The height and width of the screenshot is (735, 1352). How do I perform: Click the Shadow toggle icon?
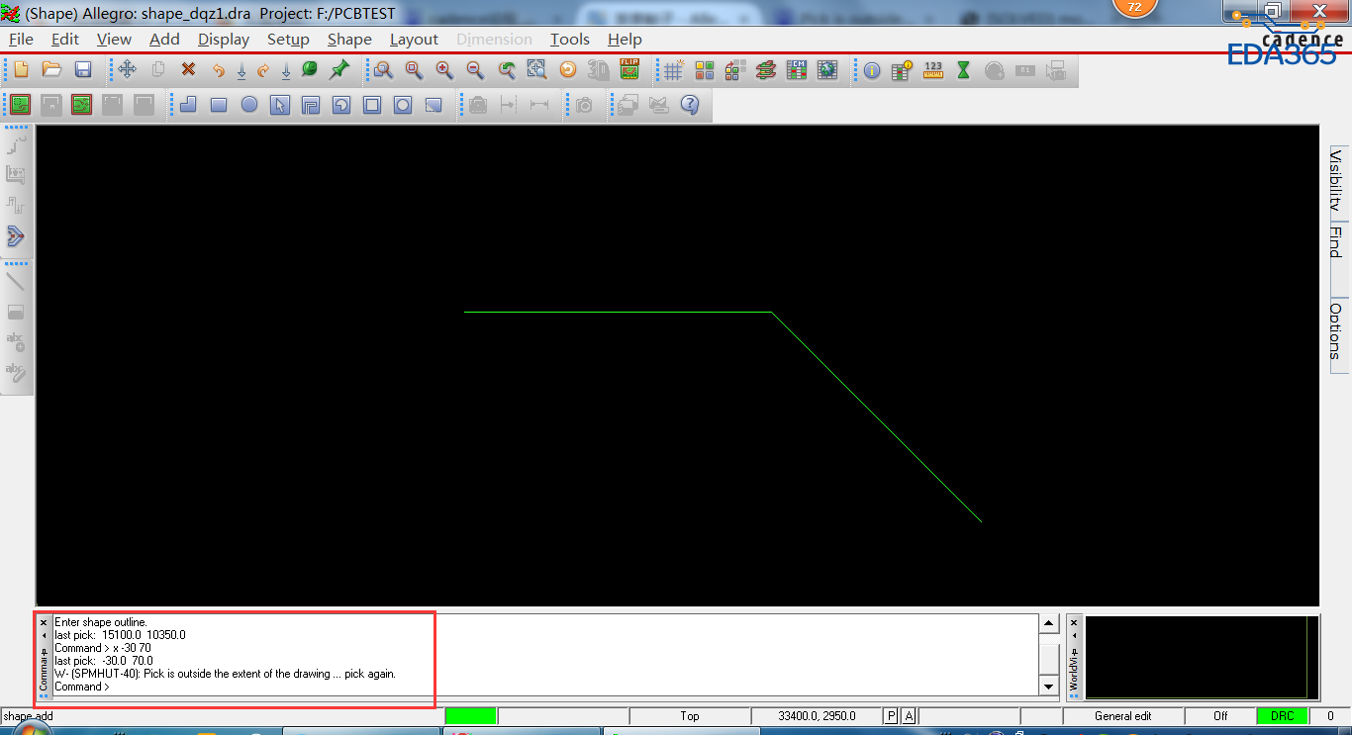[734, 70]
